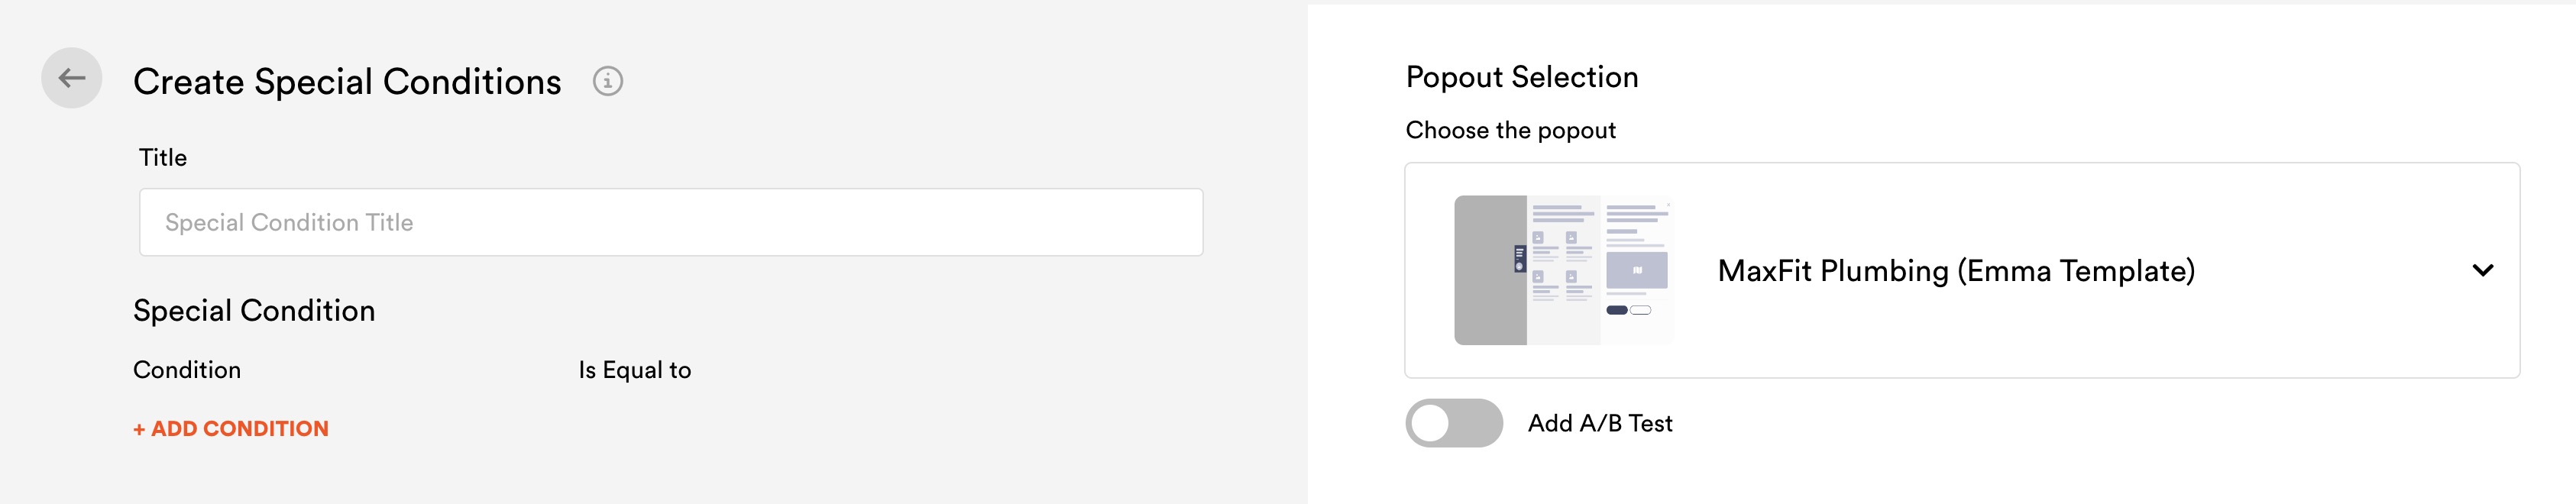Click the plus sign before ADD CONDITION

tap(139, 430)
